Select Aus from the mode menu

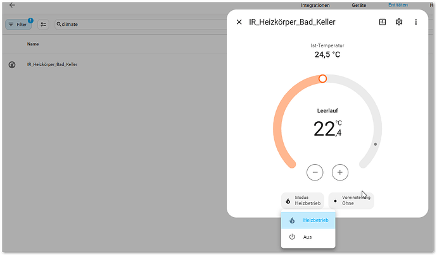pos(308,237)
